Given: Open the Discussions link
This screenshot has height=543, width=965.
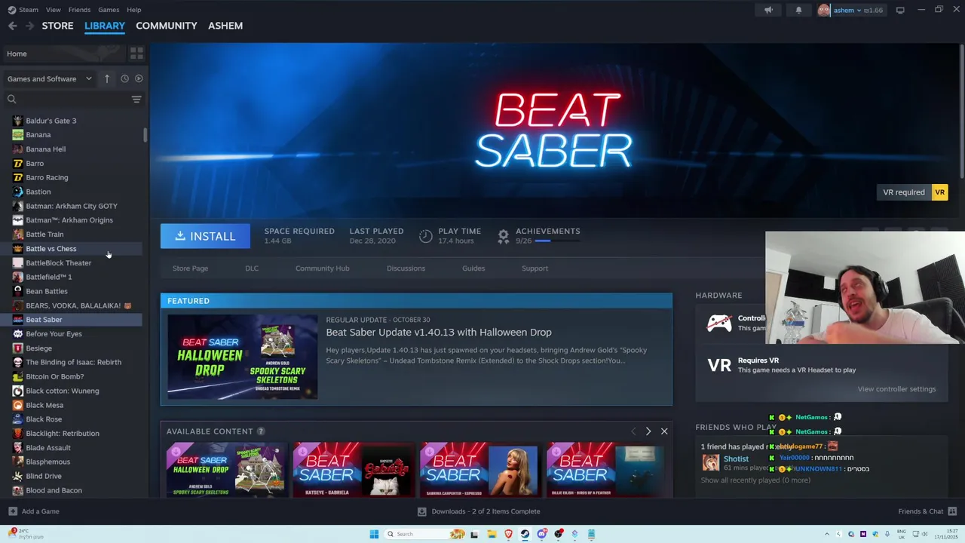Looking at the screenshot, I should tap(406, 268).
